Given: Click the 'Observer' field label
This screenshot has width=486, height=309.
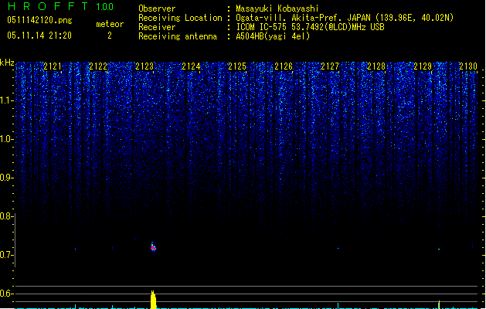Looking at the screenshot, I should [x=157, y=8].
